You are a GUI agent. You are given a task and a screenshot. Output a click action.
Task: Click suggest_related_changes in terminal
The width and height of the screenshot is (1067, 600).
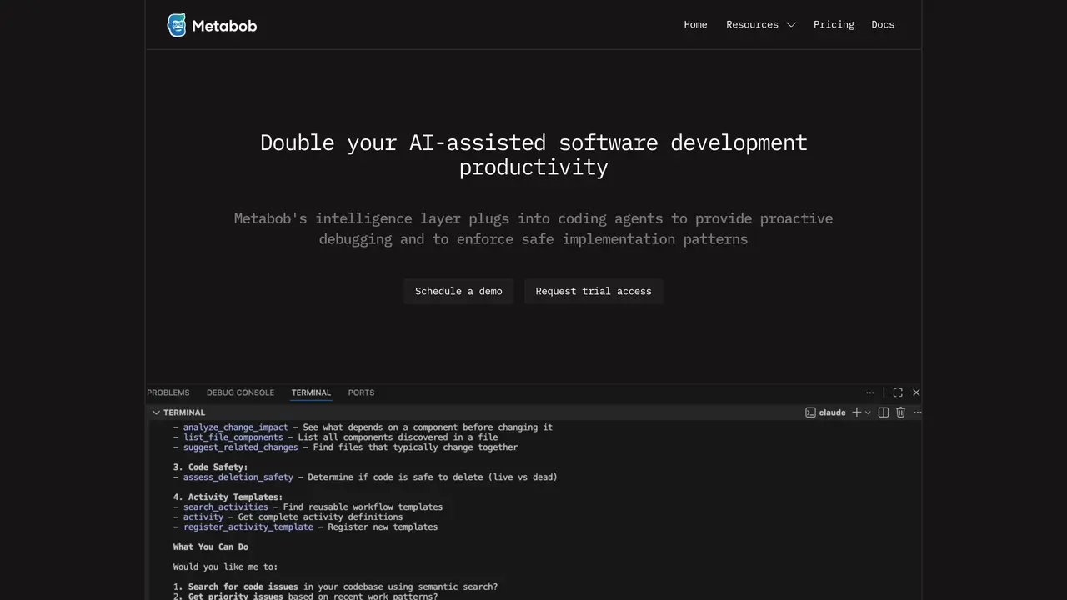pyautogui.click(x=241, y=447)
